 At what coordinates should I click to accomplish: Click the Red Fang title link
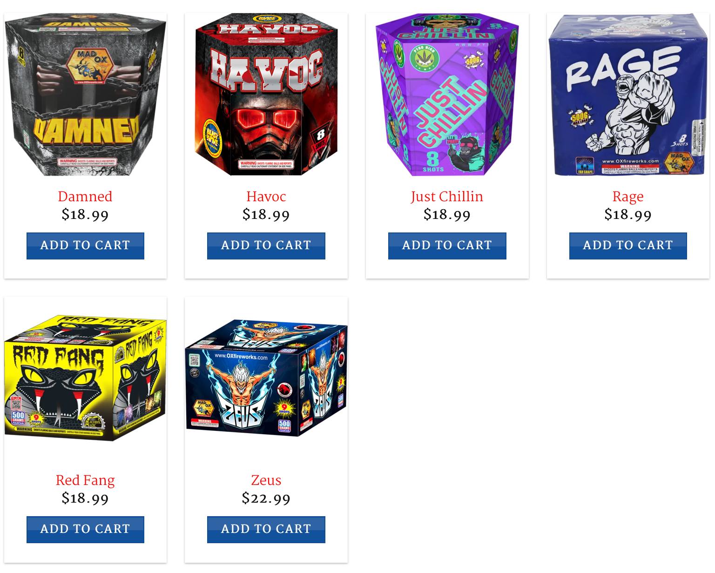[85, 480]
